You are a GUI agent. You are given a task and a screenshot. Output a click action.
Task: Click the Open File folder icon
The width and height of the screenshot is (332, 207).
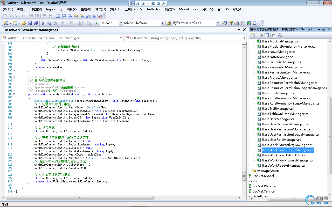coord(24,23)
